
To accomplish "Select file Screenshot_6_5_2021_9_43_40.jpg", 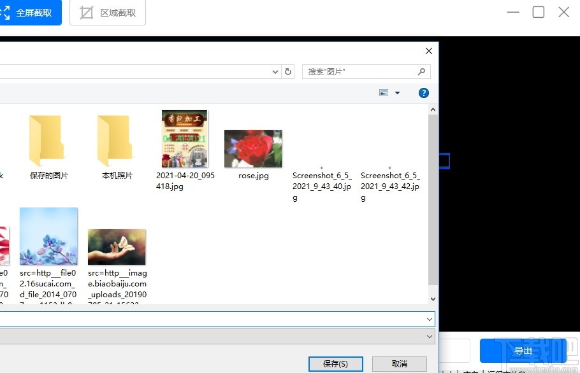I will pyautogui.click(x=322, y=186).
